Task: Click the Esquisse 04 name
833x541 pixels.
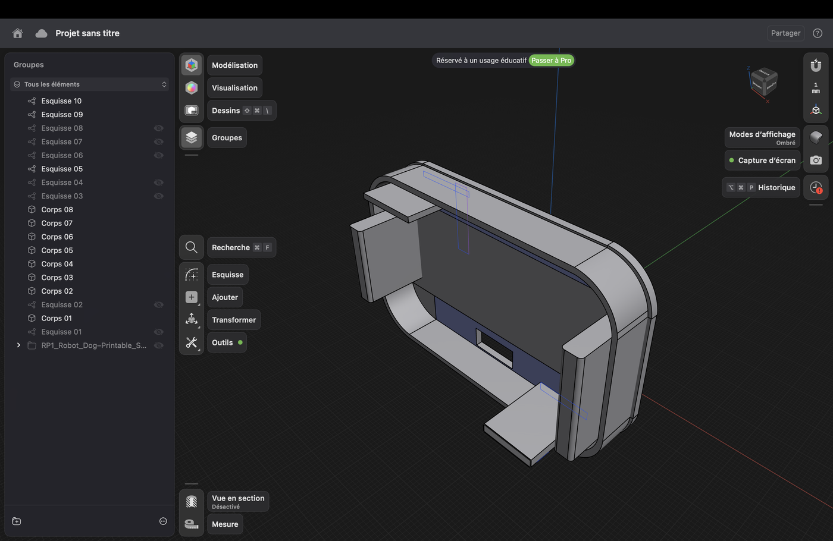Action: 62,183
